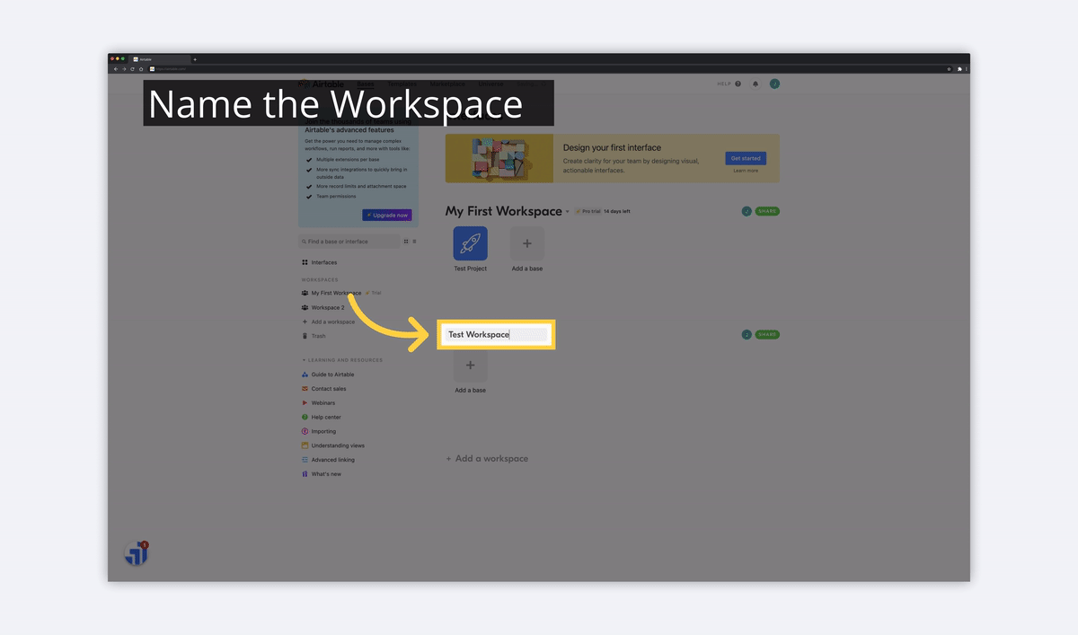Open Importing resource link
Screen dimensions: 1078x635
[318, 432]
